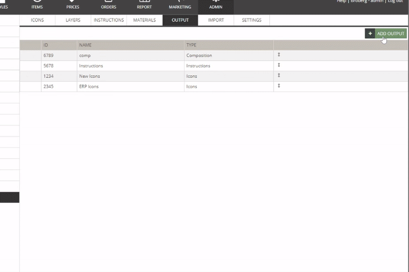
Task: Switch to the Layers tab
Action: coord(73,20)
